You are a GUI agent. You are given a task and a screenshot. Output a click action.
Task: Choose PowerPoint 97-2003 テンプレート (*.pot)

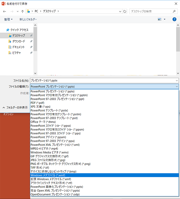(104, 118)
